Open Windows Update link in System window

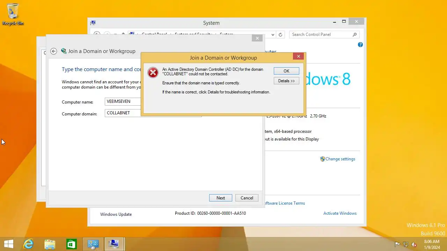tap(116, 214)
